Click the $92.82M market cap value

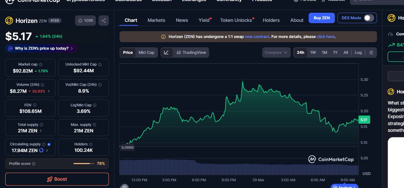pyautogui.click(x=23, y=71)
